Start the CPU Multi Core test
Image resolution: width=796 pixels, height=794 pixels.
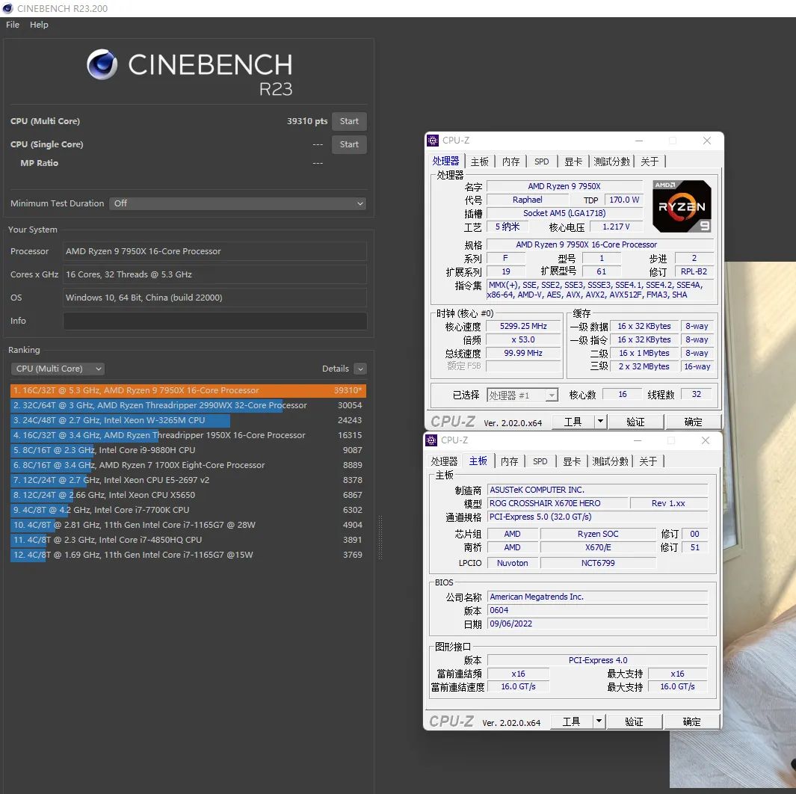click(x=349, y=121)
